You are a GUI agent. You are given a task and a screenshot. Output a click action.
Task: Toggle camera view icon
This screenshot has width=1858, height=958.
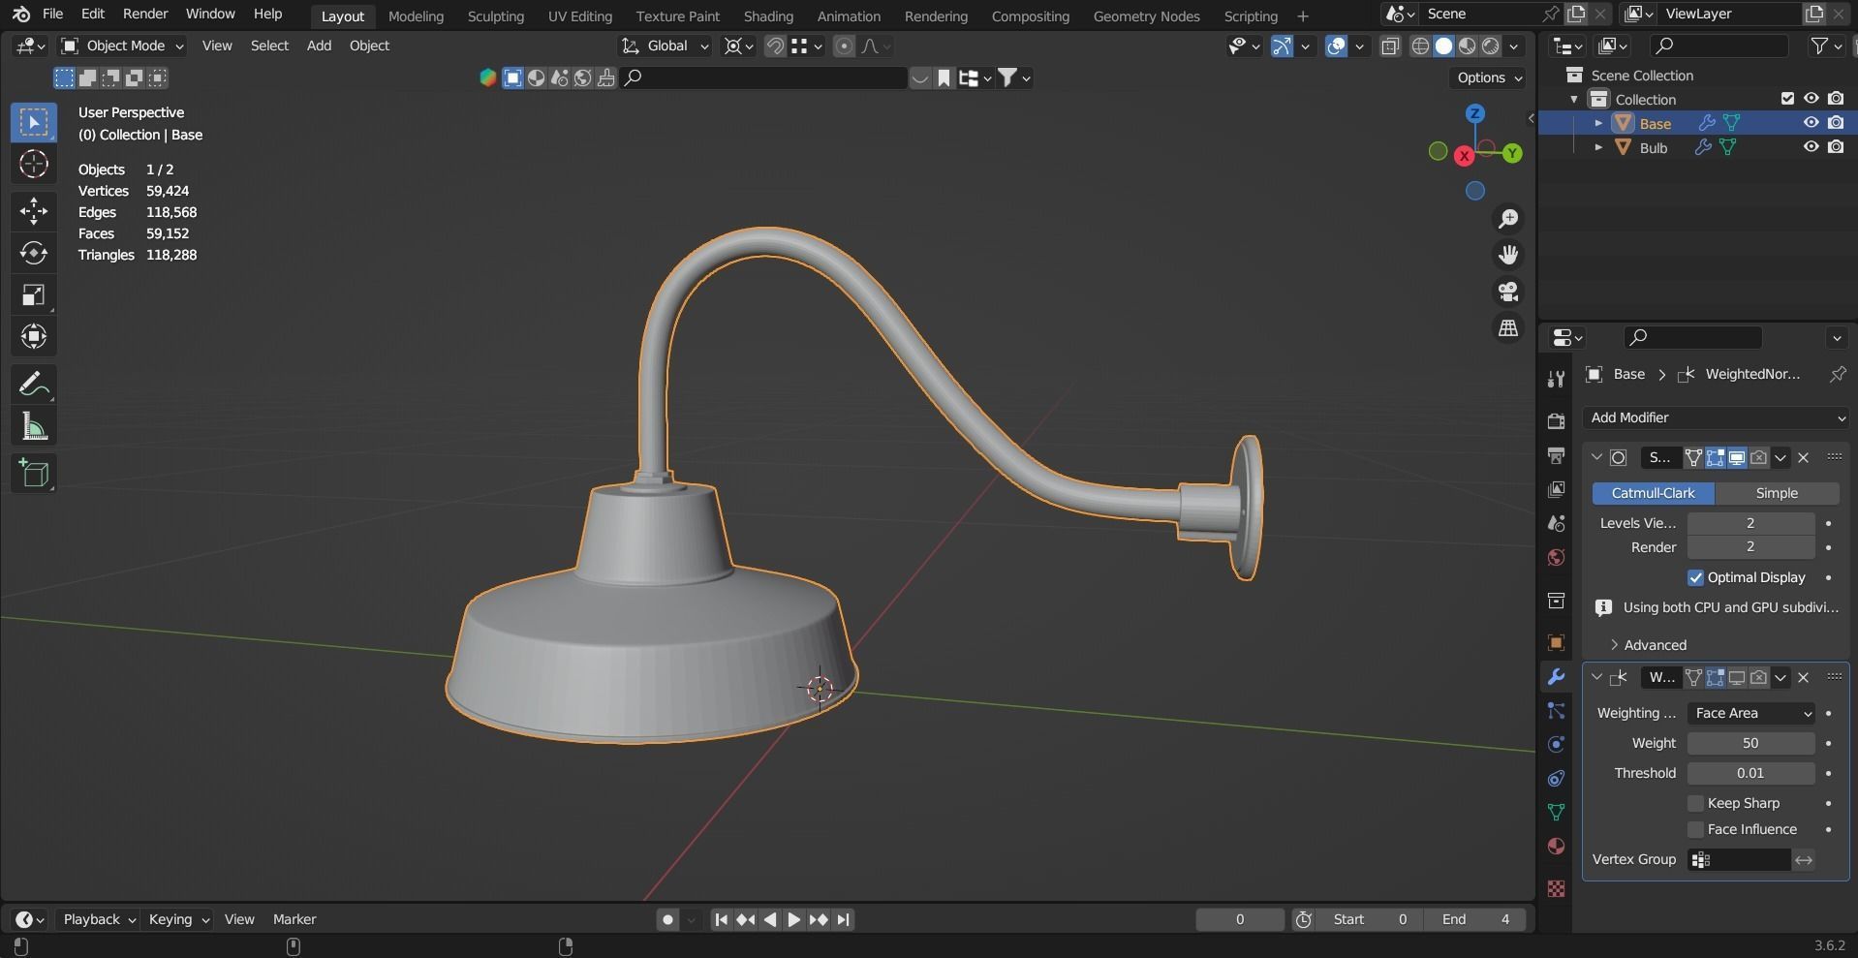point(1508,292)
